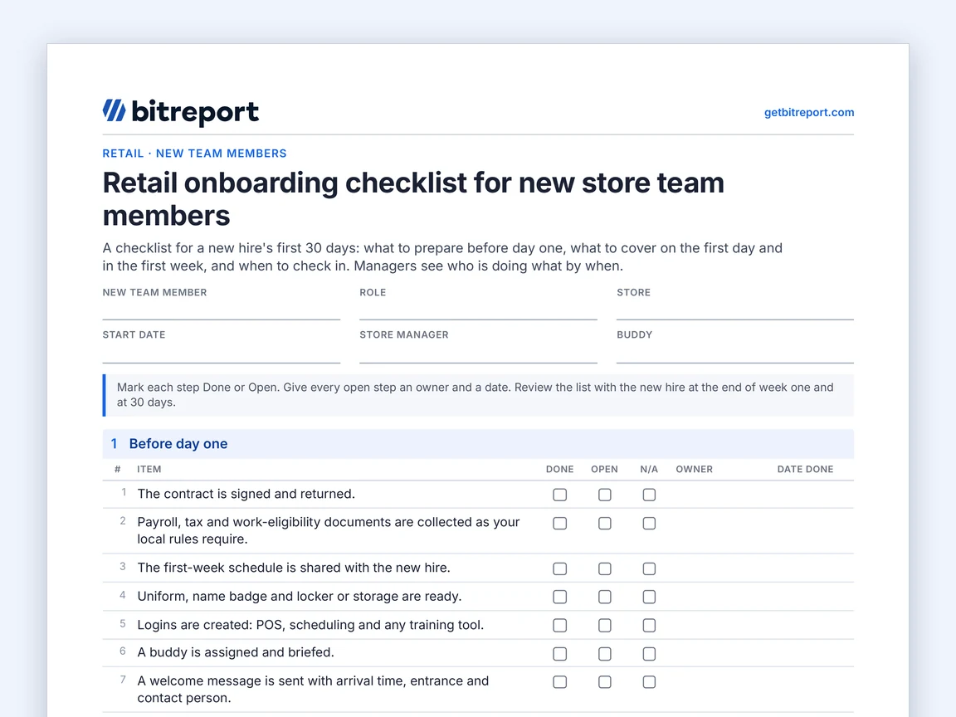Check Open for welcome message sent
This screenshot has width=956, height=717.
604,681
